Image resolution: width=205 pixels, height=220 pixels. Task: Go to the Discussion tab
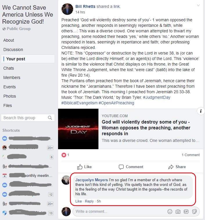(13, 50)
